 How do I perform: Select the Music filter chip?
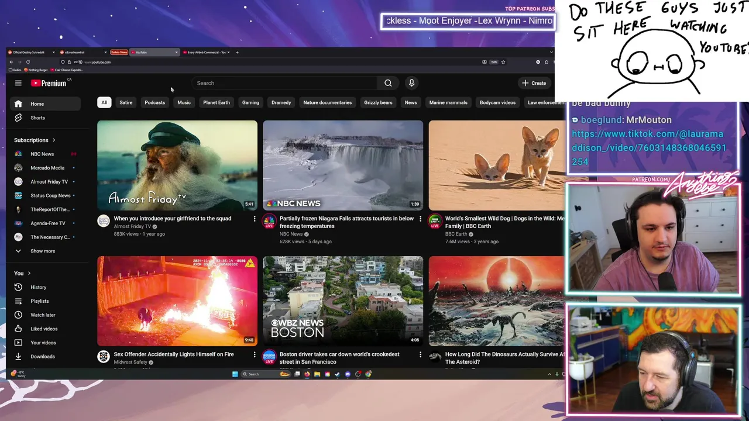coord(184,102)
